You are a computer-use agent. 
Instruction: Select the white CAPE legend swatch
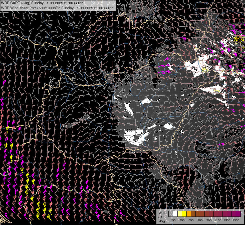click(x=175, y=214)
